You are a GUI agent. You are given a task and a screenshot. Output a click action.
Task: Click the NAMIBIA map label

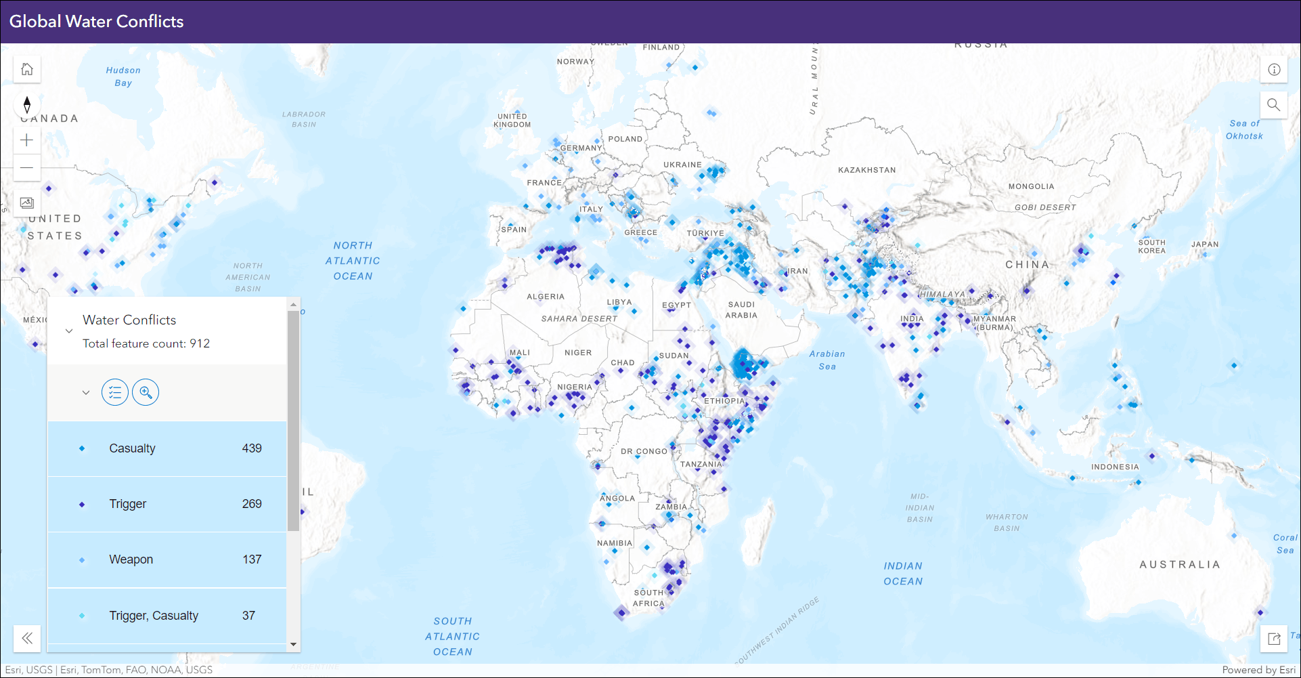[x=615, y=543]
